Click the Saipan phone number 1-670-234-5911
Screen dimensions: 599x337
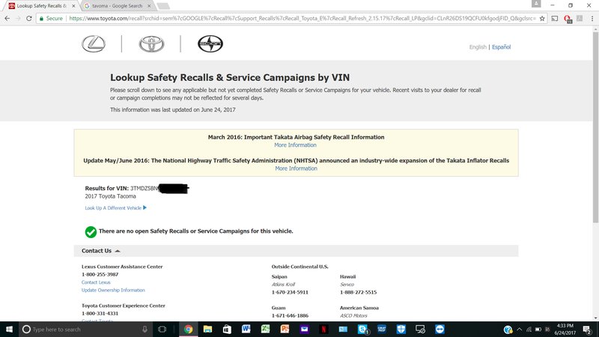click(x=290, y=292)
